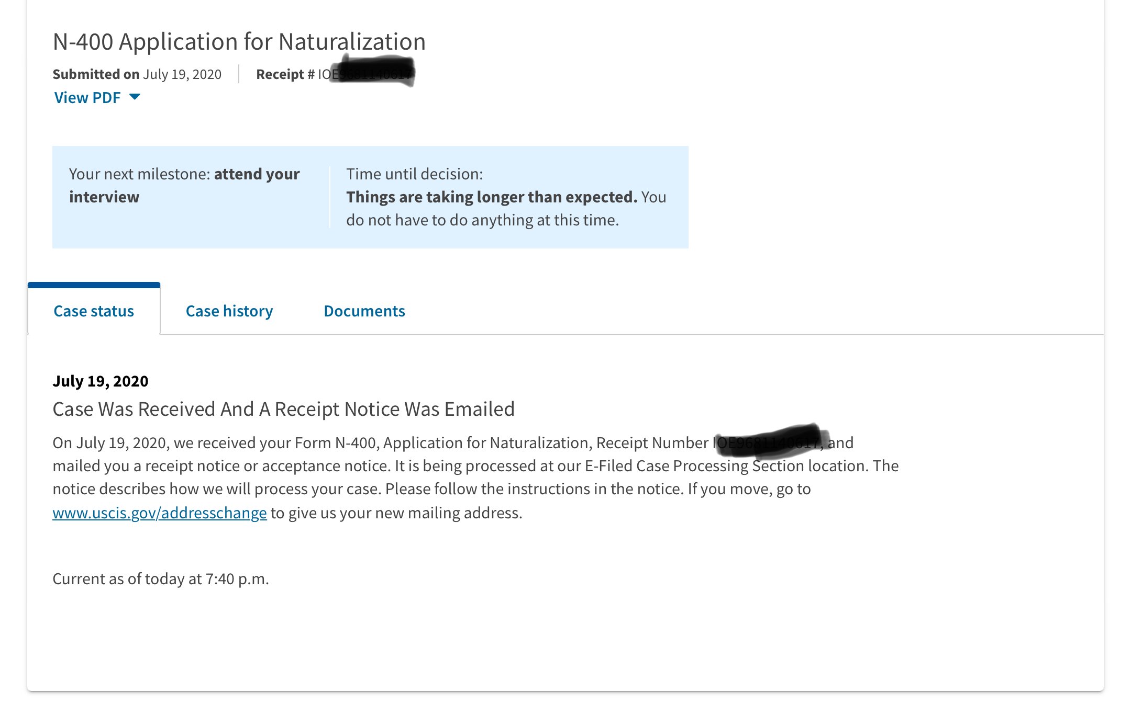Click the bold July 19, 2020 status date
The height and width of the screenshot is (704, 1131).
click(101, 381)
